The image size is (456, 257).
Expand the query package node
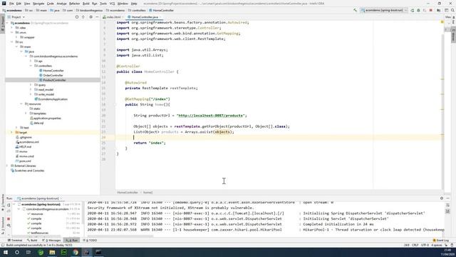point(31,85)
